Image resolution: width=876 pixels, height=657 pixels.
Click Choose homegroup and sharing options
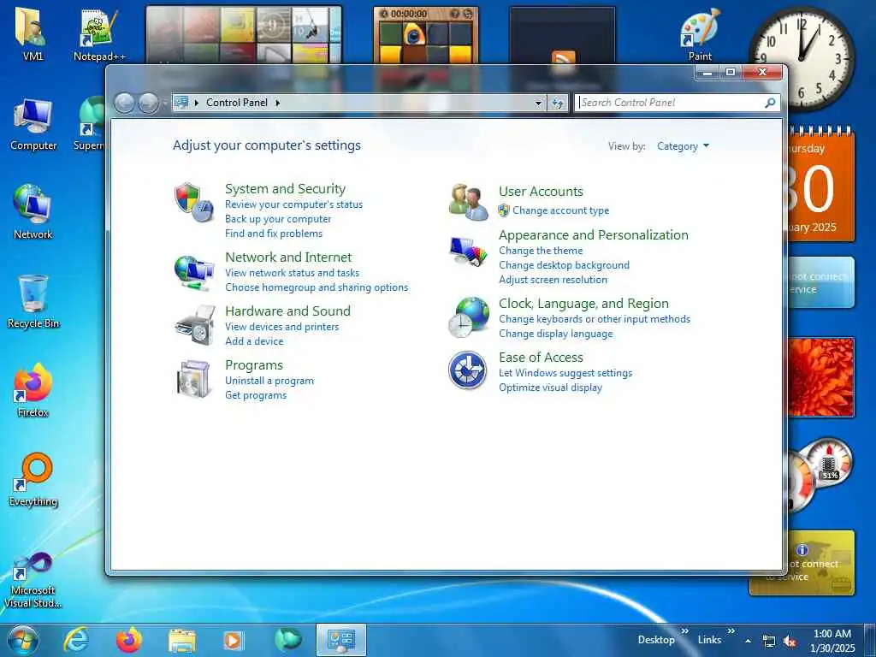[x=317, y=287]
